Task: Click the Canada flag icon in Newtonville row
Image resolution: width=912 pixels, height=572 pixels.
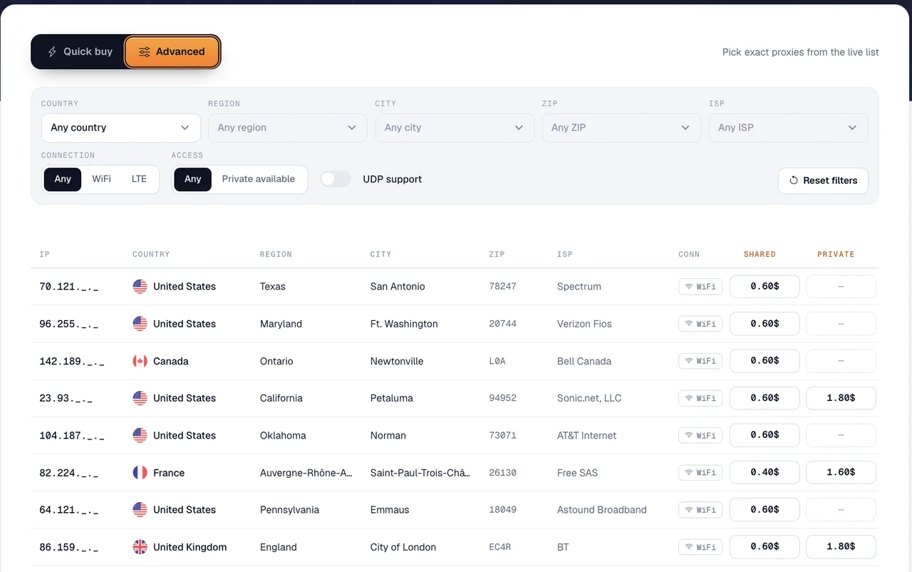Action: click(140, 361)
